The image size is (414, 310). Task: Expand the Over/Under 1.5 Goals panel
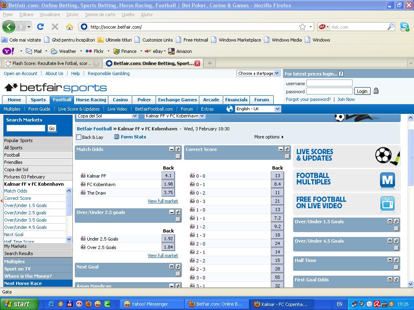(x=390, y=222)
